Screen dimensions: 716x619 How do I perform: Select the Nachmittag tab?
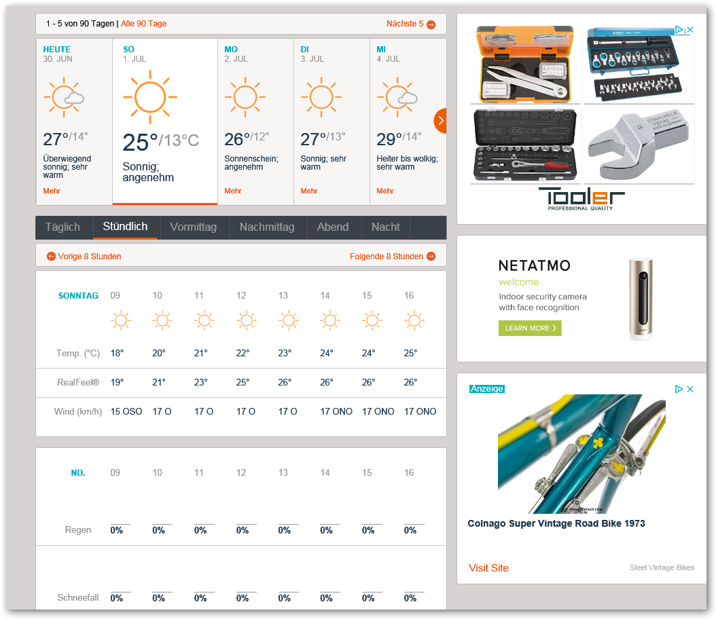[x=267, y=227]
